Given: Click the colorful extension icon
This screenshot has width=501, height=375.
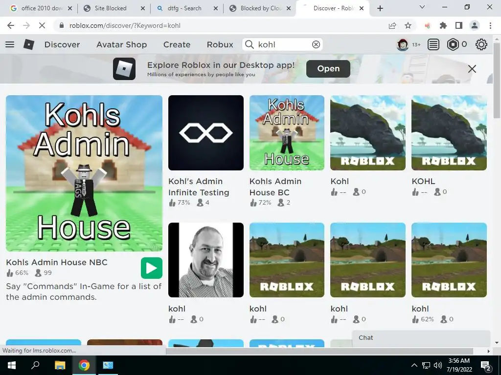Looking at the screenshot, I should tap(427, 25).
